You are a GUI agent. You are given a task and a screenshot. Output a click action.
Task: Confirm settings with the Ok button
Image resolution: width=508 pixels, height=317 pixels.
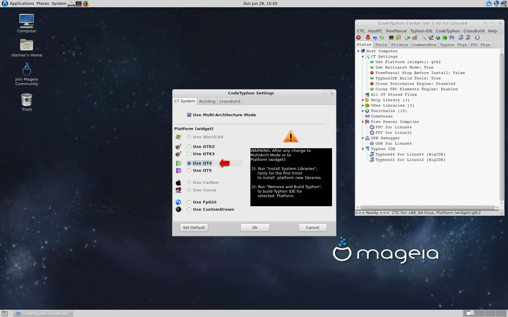(x=255, y=228)
